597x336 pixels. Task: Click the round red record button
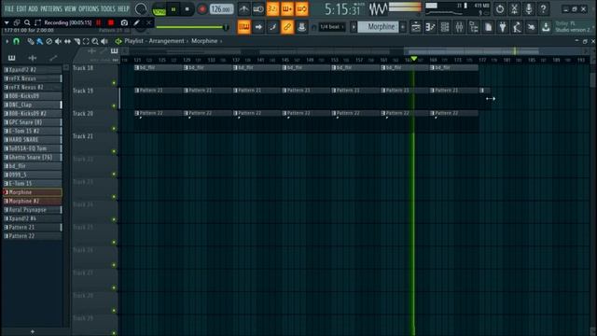point(201,9)
